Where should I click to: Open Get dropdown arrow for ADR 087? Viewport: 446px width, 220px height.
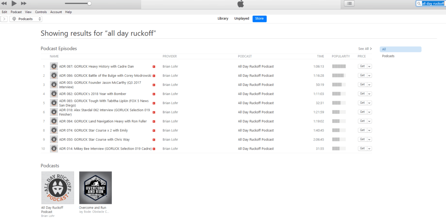pyautogui.click(x=369, y=66)
